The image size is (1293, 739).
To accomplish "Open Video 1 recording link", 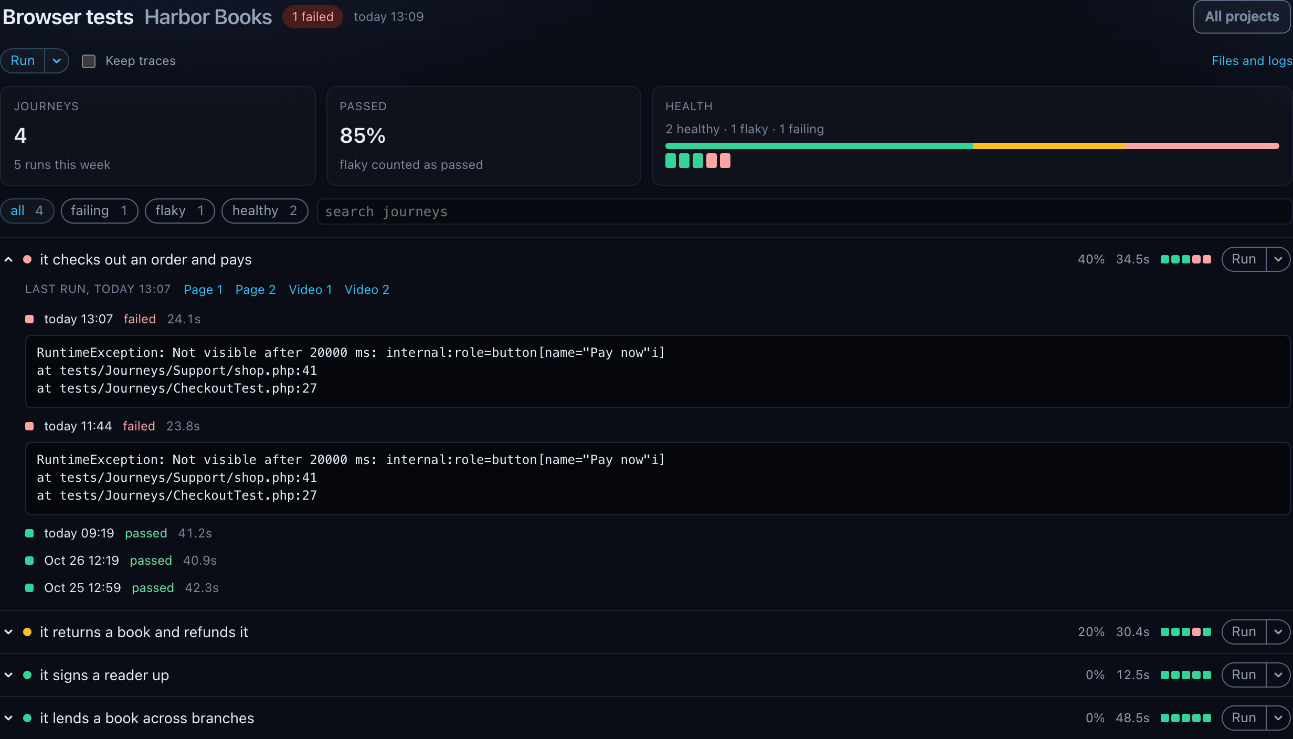I will pyautogui.click(x=310, y=290).
